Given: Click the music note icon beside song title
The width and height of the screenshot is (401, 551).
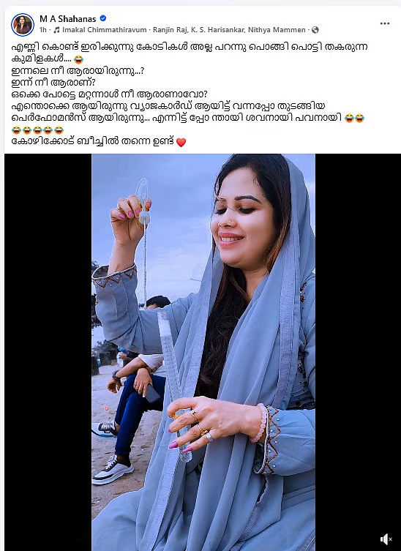Looking at the screenshot, I should (56, 30).
